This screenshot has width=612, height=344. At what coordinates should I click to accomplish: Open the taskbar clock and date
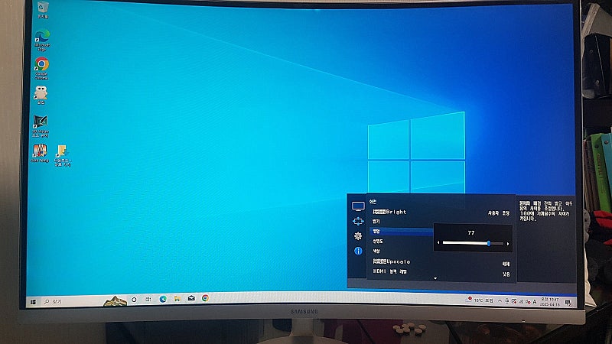click(550, 301)
